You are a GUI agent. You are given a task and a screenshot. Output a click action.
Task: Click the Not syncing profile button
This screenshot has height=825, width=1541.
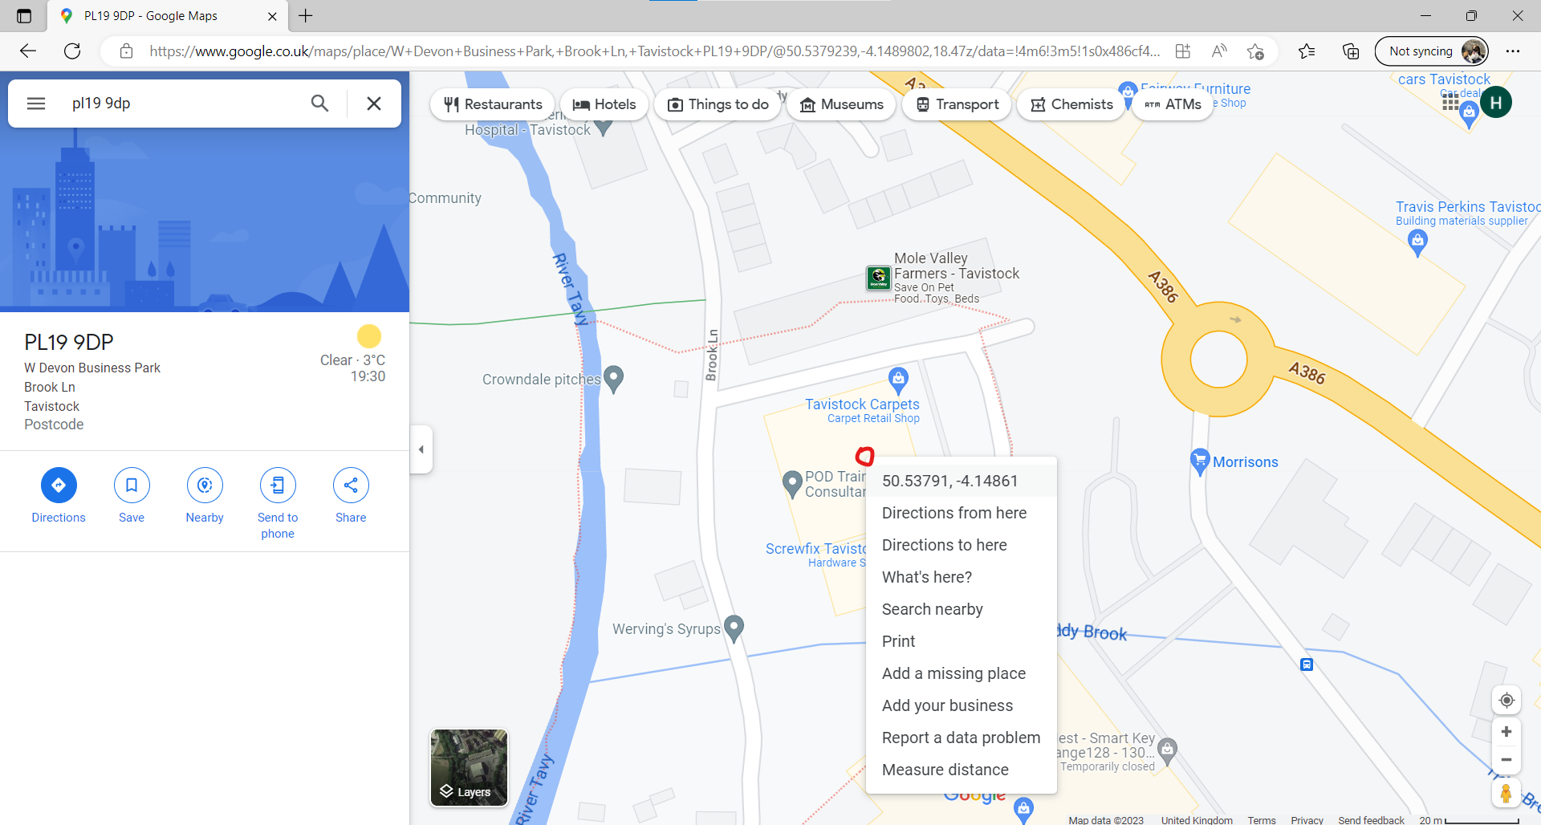pyautogui.click(x=1432, y=51)
